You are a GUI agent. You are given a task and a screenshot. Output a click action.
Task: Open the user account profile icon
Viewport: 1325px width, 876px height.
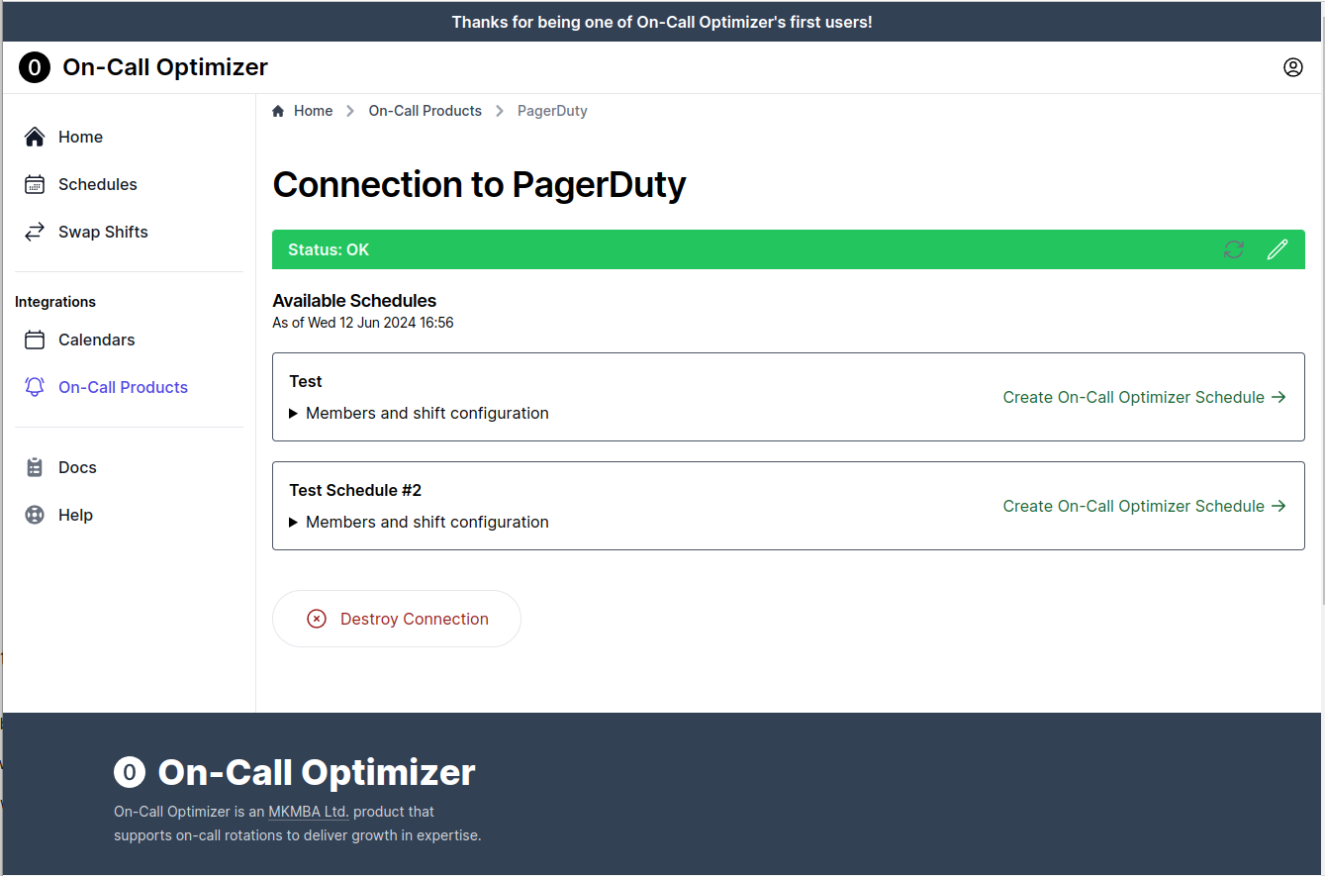click(x=1293, y=67)
